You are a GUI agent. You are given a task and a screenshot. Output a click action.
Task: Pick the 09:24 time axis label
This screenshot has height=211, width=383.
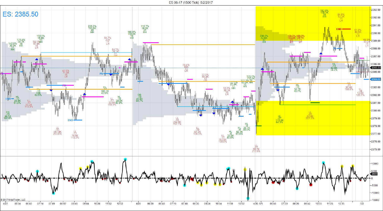(207, 204)
